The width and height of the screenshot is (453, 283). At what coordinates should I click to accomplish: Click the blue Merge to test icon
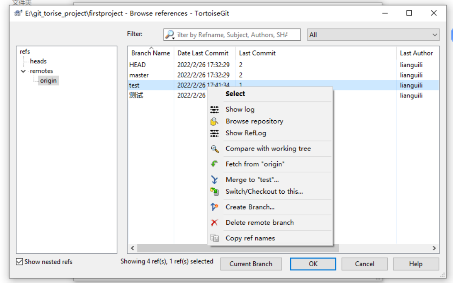pos(214,180)
